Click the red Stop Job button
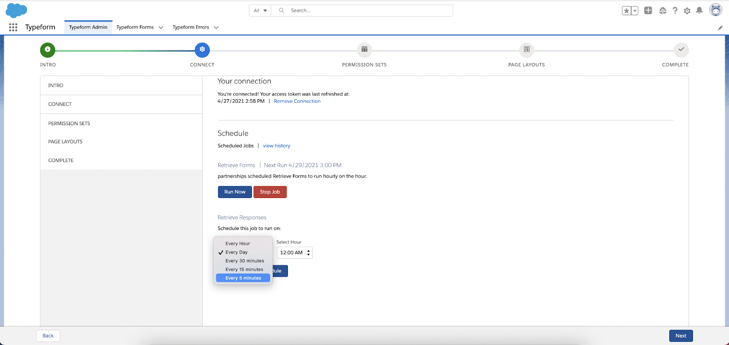The width and height of the screenshot is (729, 345). click(x=270, y=192)
